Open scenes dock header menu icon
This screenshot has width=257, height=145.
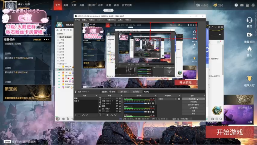[x=96, y=96]
